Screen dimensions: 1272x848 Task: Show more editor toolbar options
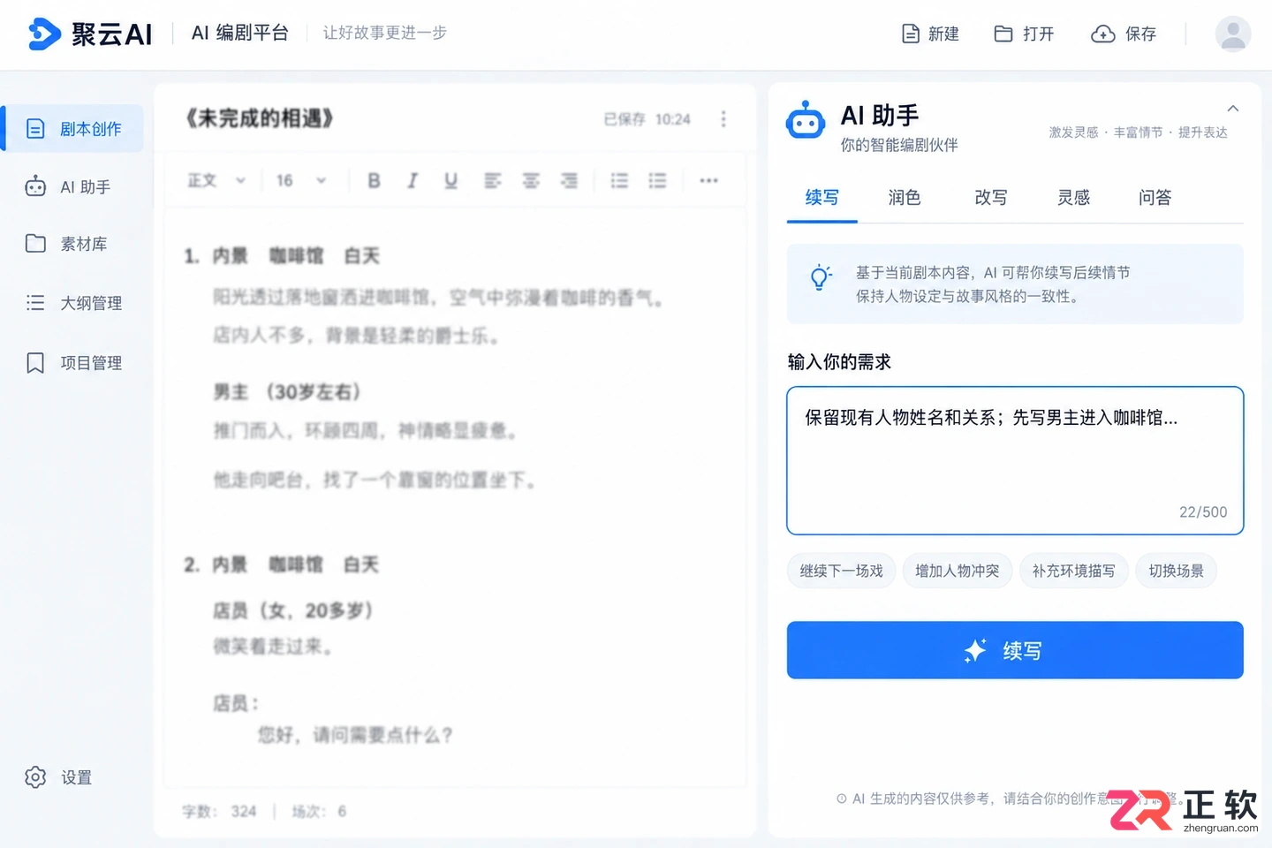click(708, 180)
